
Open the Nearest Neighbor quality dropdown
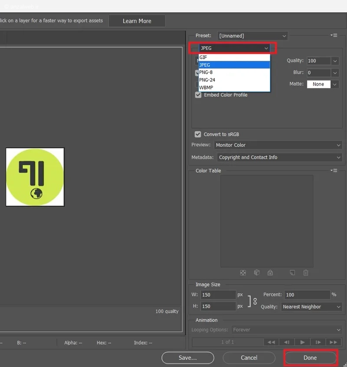tap(311, 307)
